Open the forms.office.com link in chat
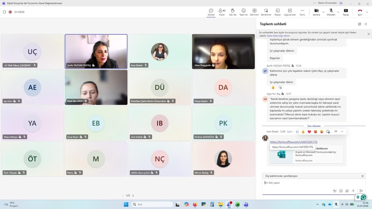 click(294, 142)
